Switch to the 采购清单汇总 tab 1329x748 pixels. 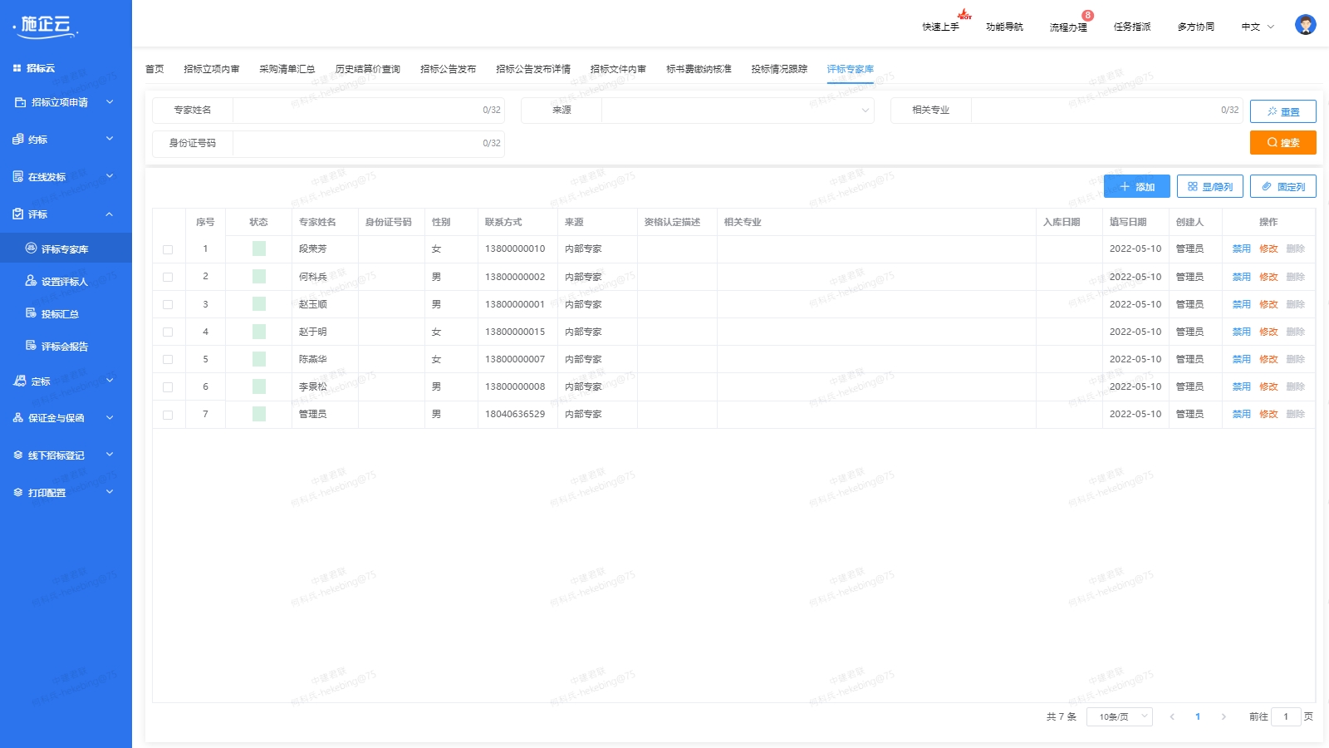click(x=287, y=69)
